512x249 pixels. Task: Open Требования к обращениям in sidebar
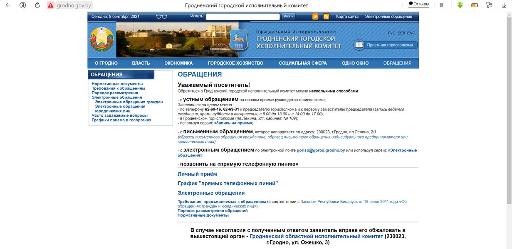119,88
